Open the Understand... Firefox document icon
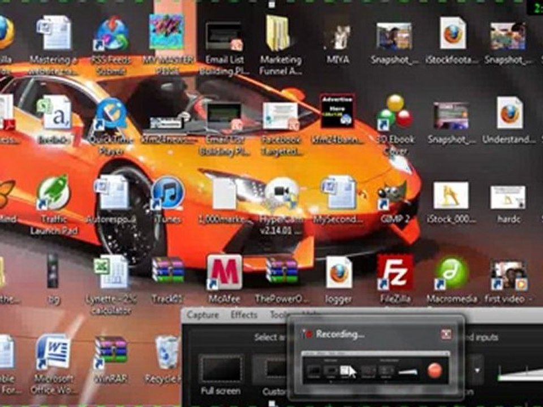The width and height of the screenshot is (543, 407). click(509, 113)
